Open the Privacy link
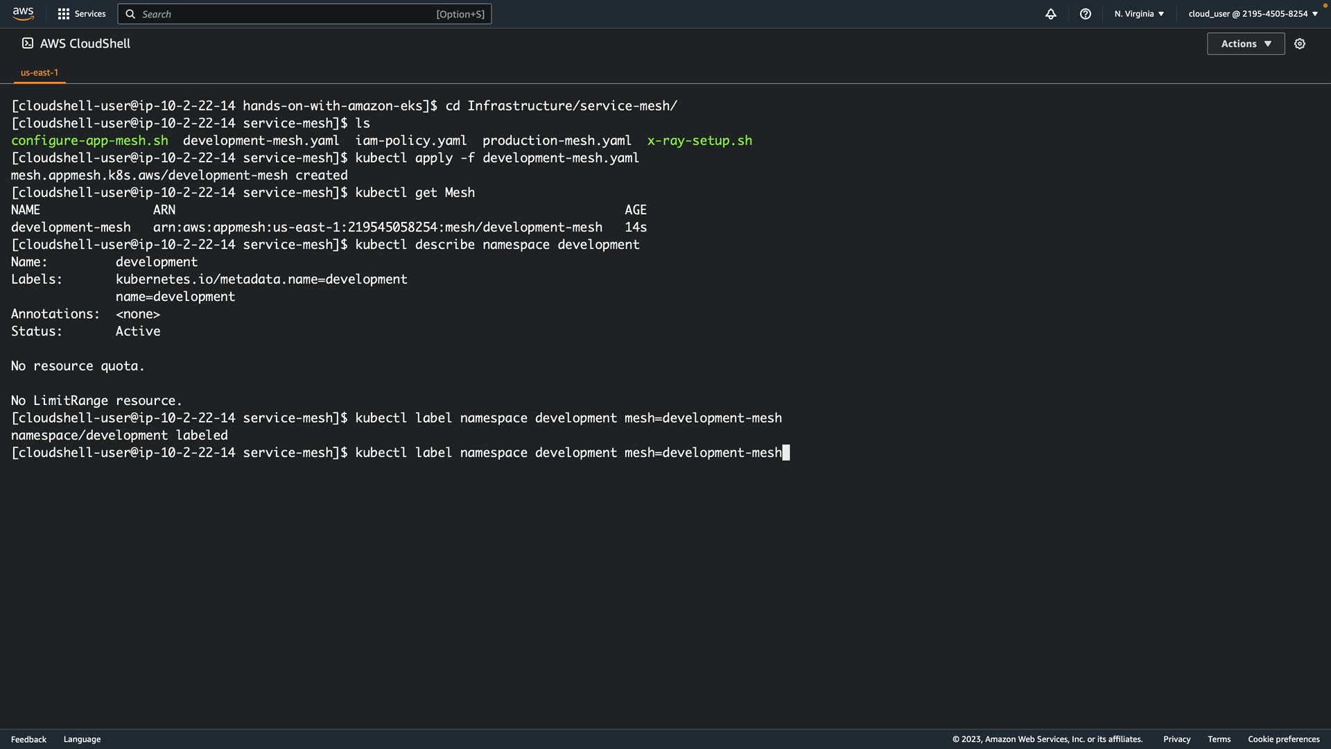This screenshot has width=1331, height=749. (x=1176, y=739)
